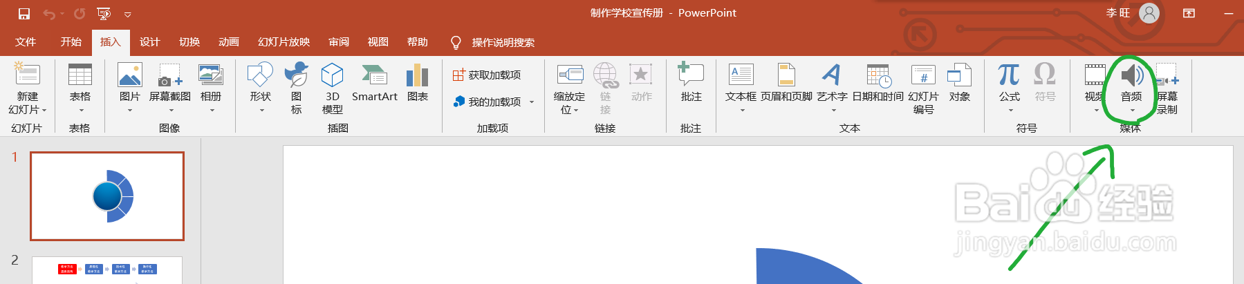Screen dimensions: 1244x284
Task: Switch to 幻灯片放映 tab
Action: (x=284, y=42)
